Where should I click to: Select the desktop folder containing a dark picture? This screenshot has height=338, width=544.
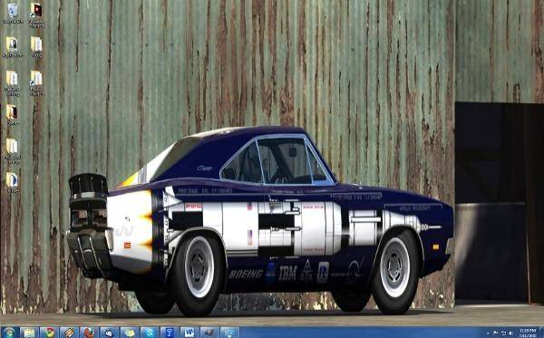coord(12,115)
